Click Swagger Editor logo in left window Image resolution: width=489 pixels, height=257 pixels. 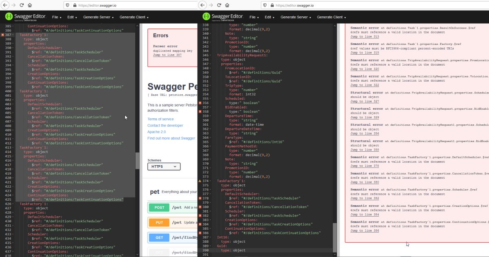click(x=26, y=17)
